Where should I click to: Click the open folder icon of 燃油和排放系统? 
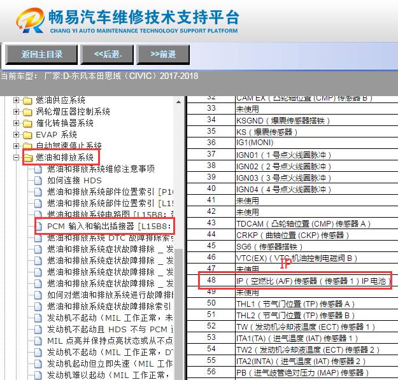(28, 158)
